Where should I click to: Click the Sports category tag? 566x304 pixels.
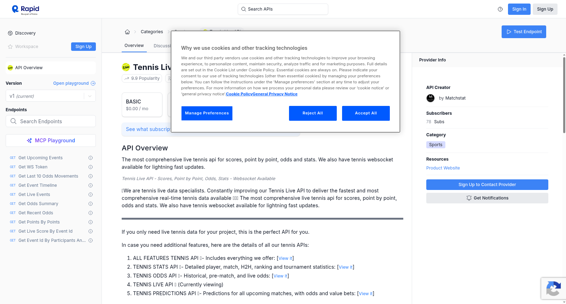tap(436, 145)
